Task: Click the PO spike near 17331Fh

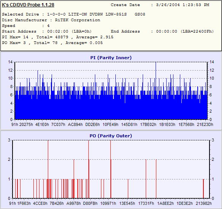Action: pos(146,179)
